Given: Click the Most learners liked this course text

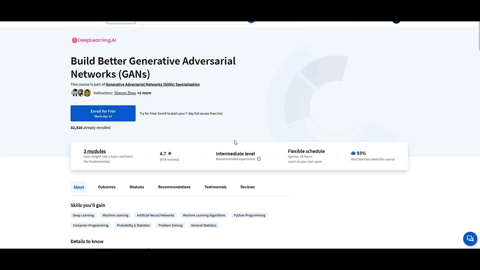Looking at the screenshot, I should [x=373, y=159].
